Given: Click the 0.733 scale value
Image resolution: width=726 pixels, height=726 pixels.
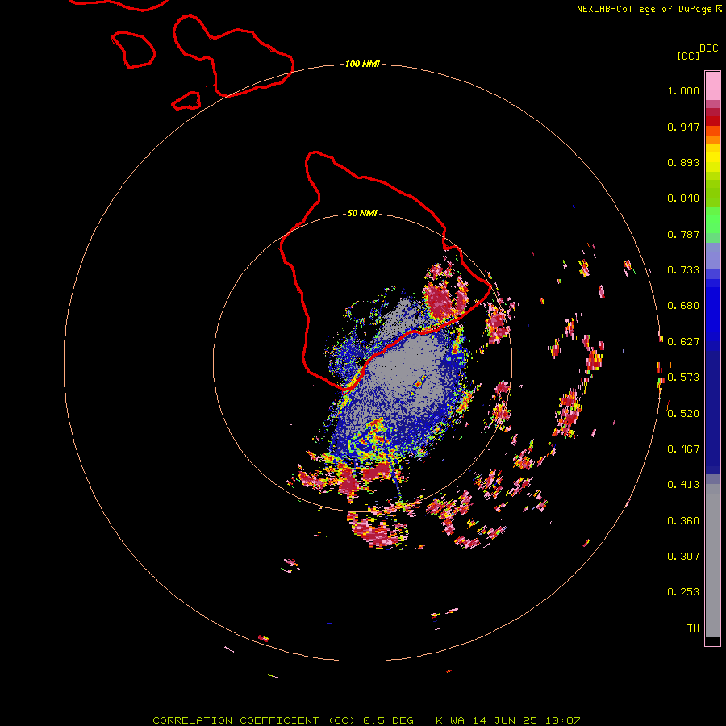Looking at the screenshot, I should [x=683, y=270].
